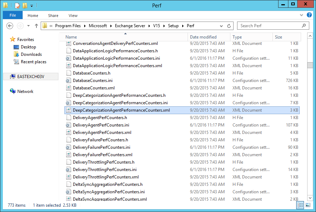316x212 pixels.
Task: Sort by the Name column header
Action: (x=124, y=37)
